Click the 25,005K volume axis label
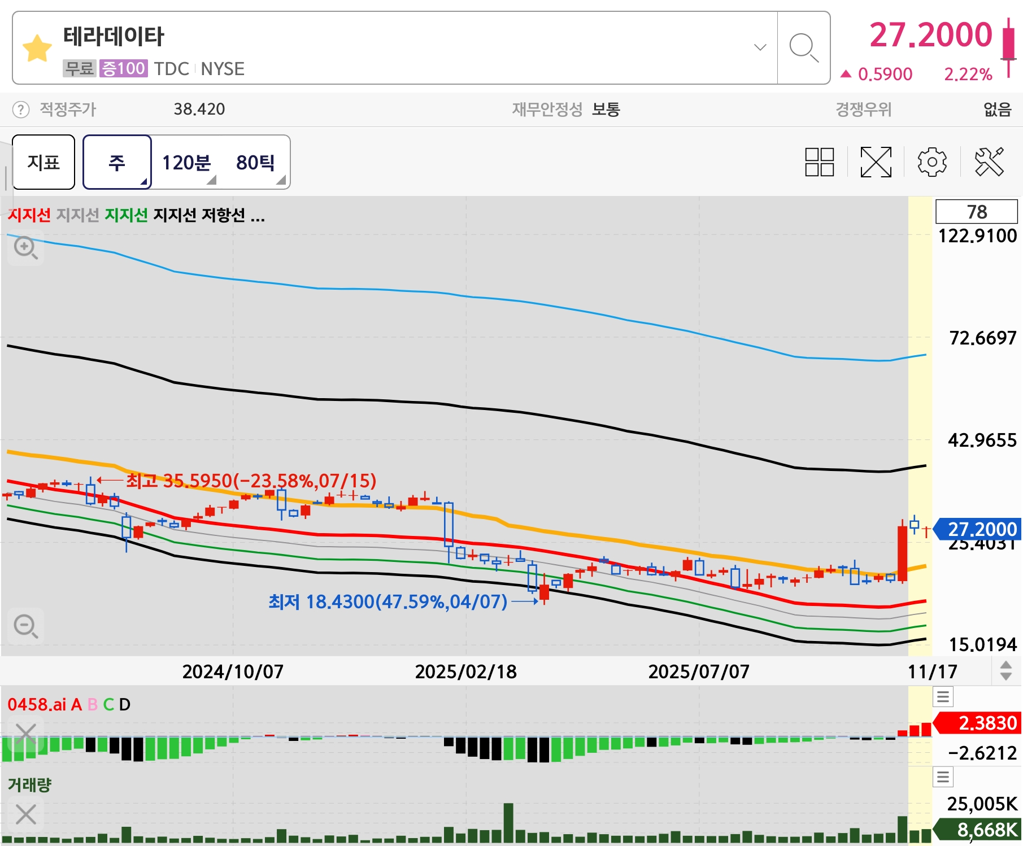The height and width of the screenshot is (846, 1023). pyautogui.click(x=982, y=804)
